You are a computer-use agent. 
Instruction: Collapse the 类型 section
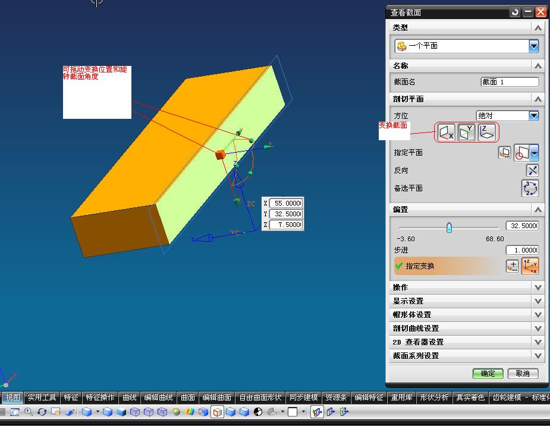pyautogui.click(x=538, y=28)
